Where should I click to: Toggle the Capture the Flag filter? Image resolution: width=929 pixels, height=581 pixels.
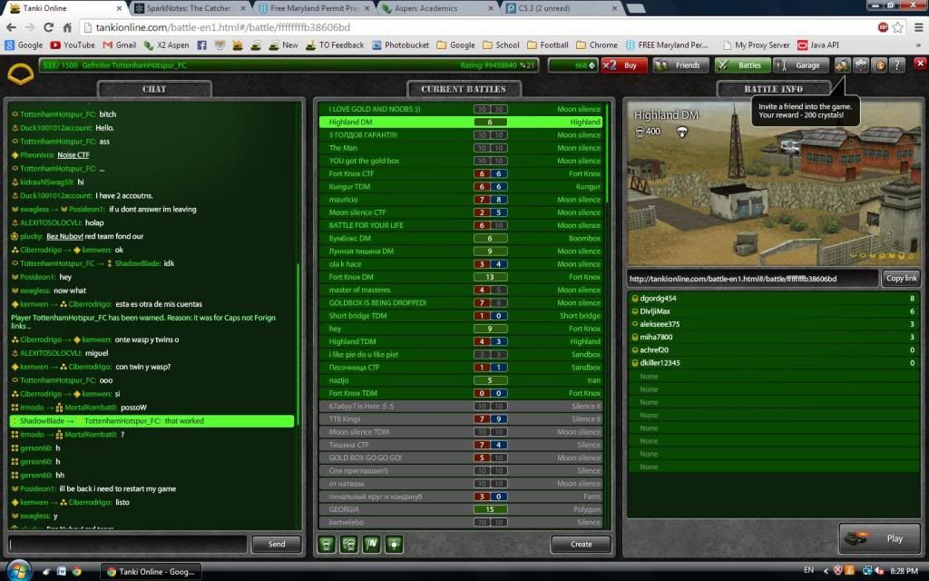pos(371,544)
